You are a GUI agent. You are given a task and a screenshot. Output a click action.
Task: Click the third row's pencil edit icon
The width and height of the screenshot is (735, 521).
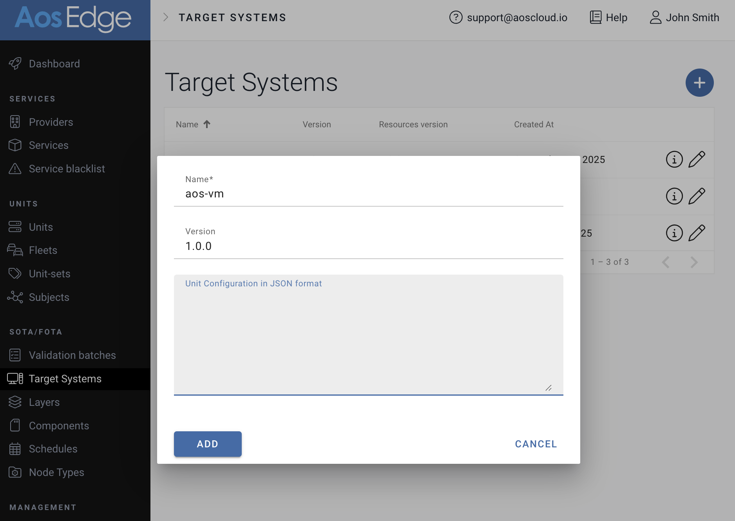tap(697, 233)
